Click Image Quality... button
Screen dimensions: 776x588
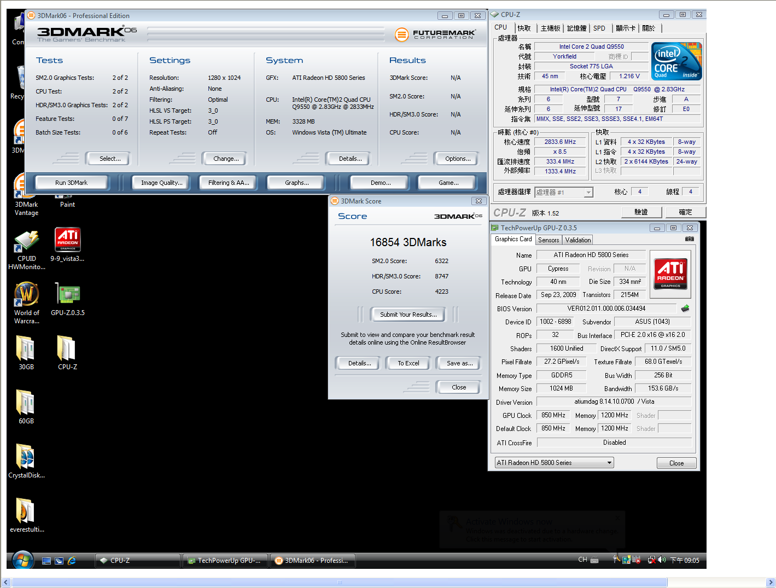(x=161, y=183)
